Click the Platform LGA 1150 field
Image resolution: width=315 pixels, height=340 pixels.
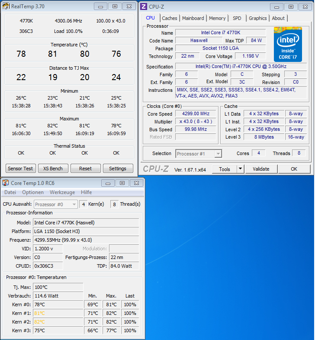pyautogui.click(x=86, y=231)
